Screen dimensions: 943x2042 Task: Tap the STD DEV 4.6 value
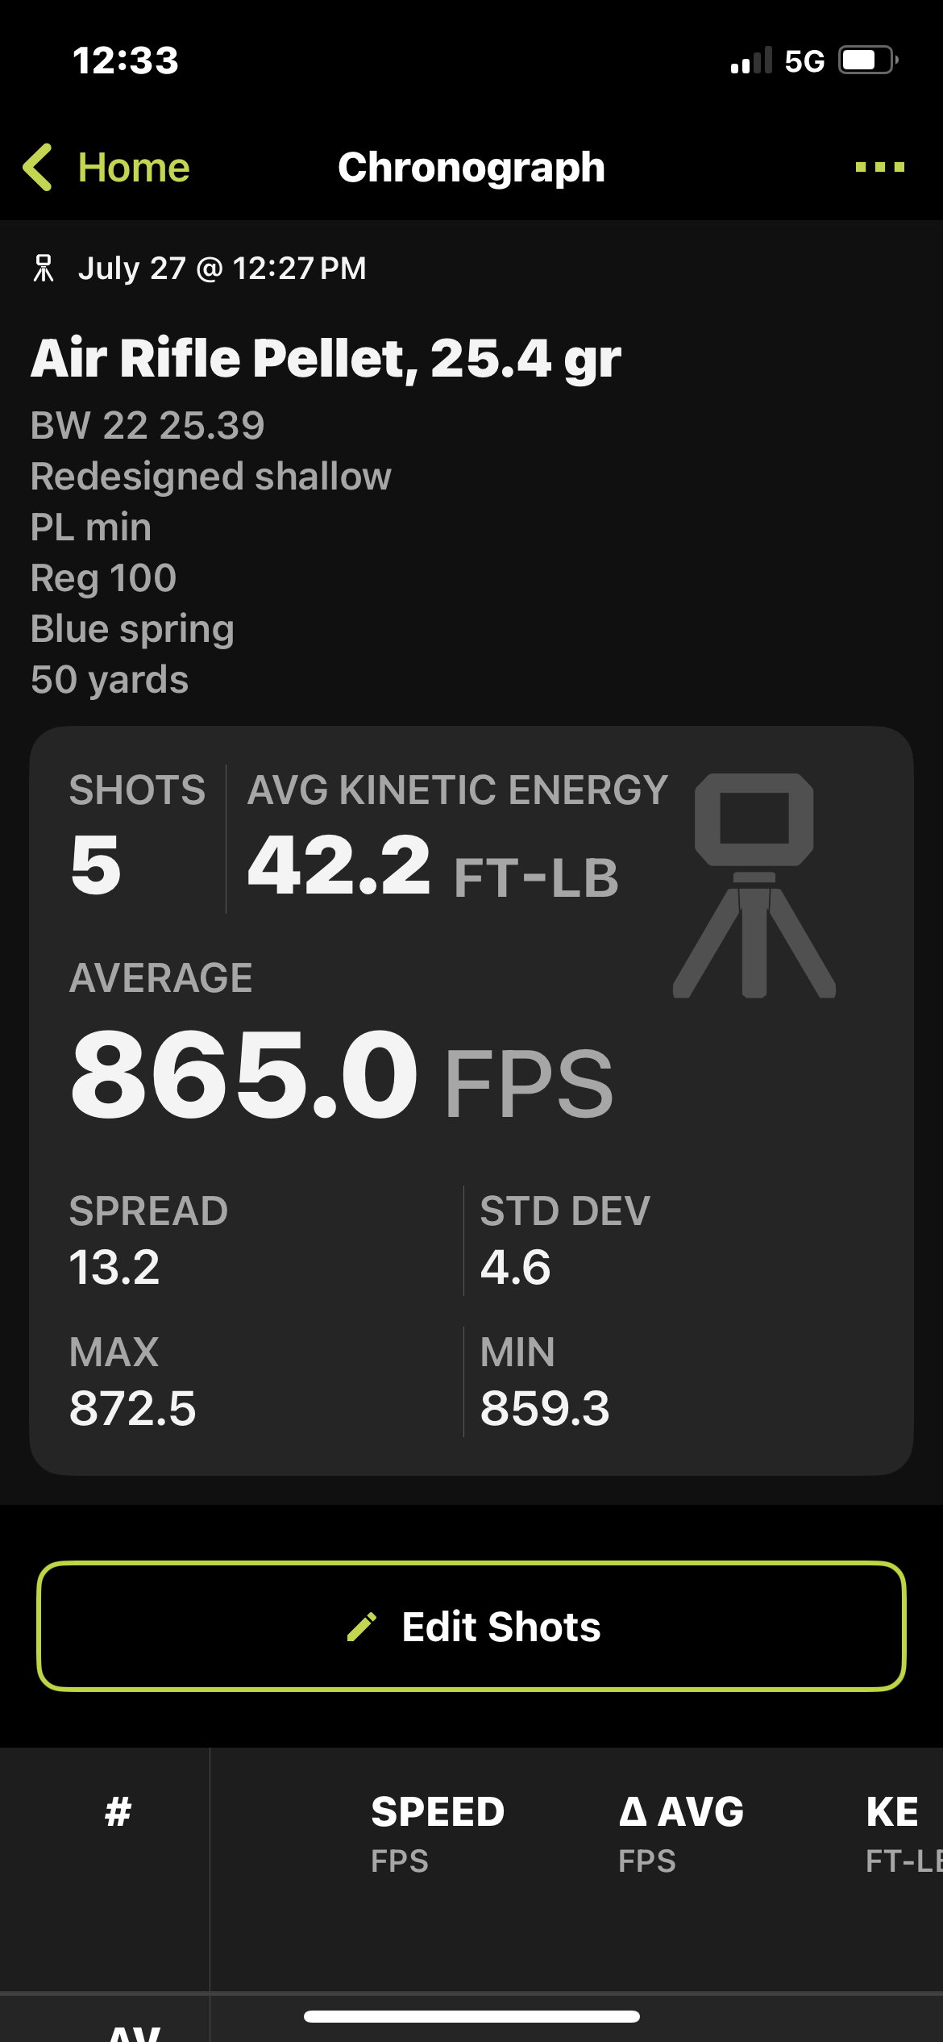(x=516, y=1267)
